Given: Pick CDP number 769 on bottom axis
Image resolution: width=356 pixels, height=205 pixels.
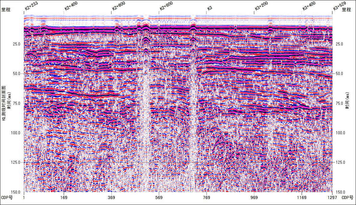Looking at the screenshot, I should click(x=207, y=197).
